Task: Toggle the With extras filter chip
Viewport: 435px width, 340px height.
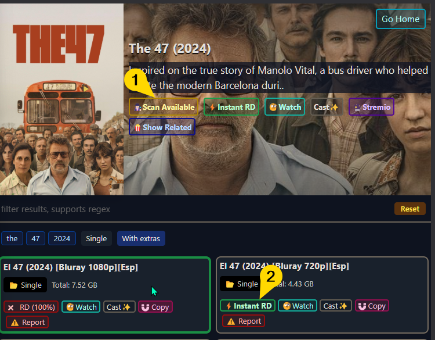Action: coord(141,238)
